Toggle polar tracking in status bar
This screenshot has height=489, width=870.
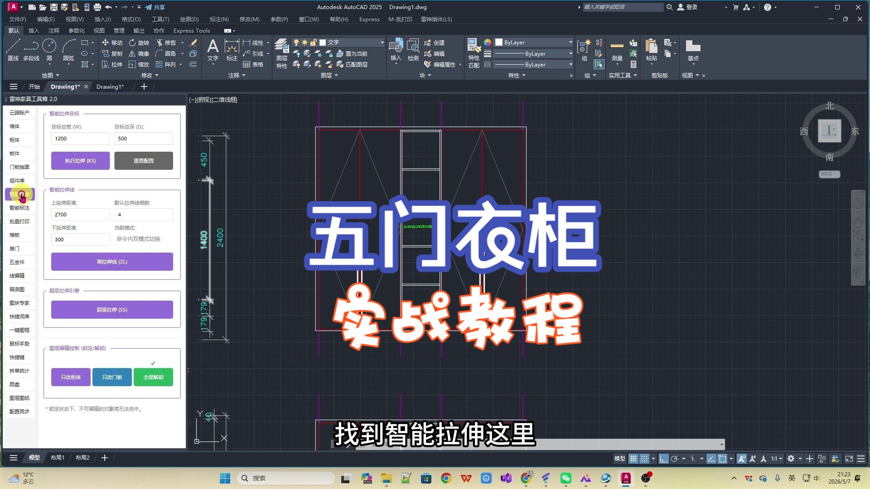pos(674,459)
